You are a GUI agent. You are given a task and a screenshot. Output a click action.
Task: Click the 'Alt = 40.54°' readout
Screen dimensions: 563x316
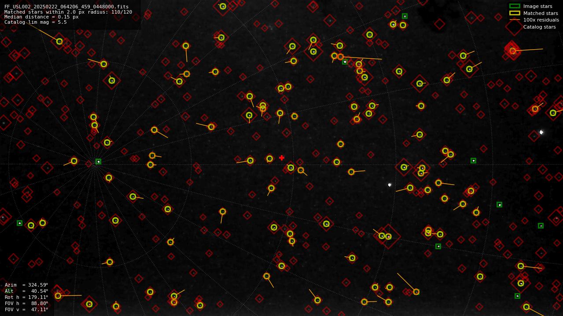tap(26, 291)
